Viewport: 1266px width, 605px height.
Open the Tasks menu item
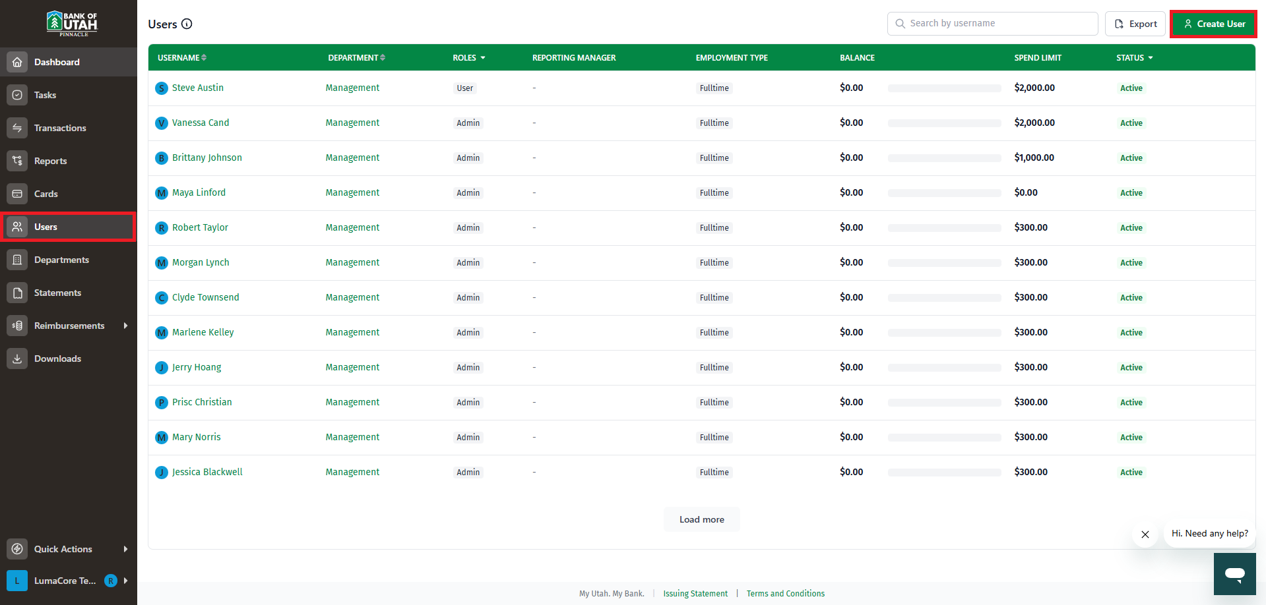tap(69, 95)
